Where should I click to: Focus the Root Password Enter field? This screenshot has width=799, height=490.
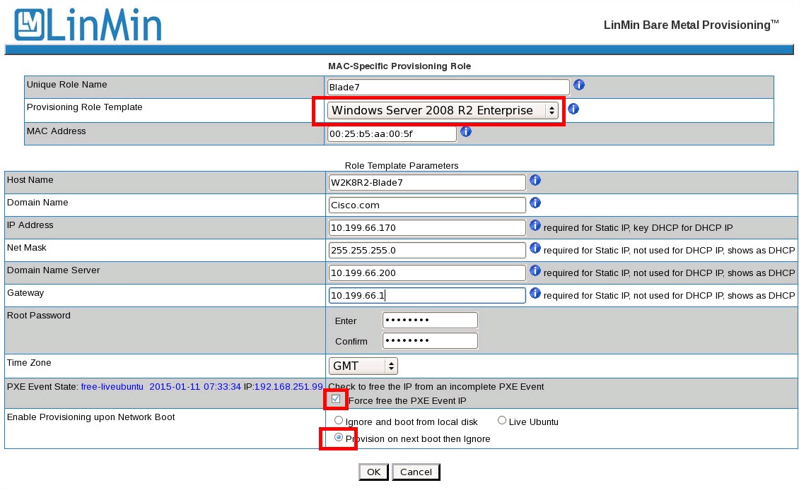tap(430, 320)
